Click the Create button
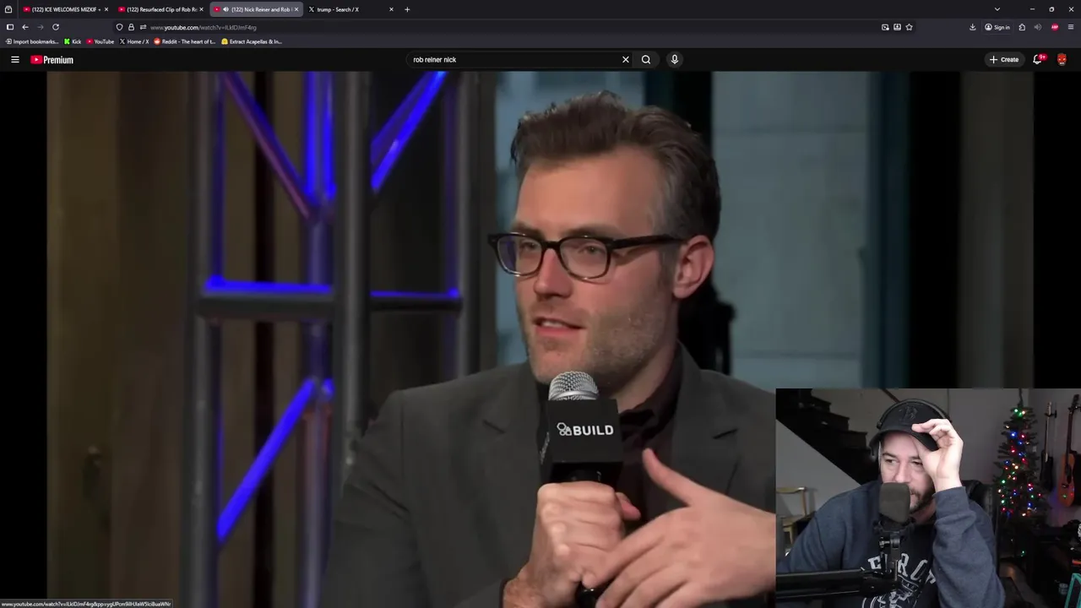The height and width of the screenshot is (608, 1081). [1004, 60]
